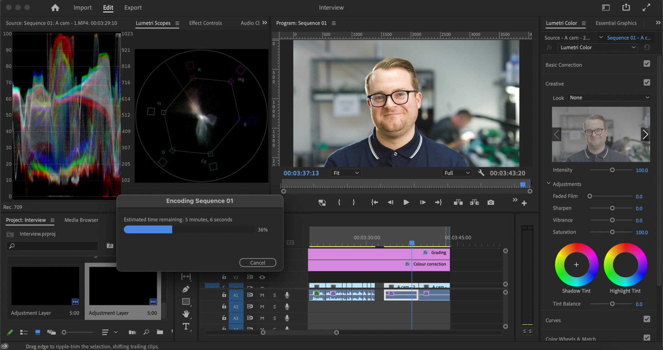This screenshot has height=350, width=663.
Task: Click the Vibrance slider handle
Action: [x=612, y=220]
